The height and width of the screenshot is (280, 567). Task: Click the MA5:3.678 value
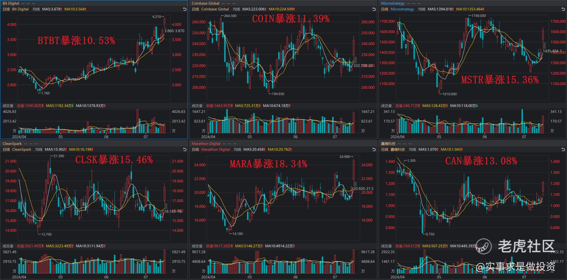click(x=52, y=9)
